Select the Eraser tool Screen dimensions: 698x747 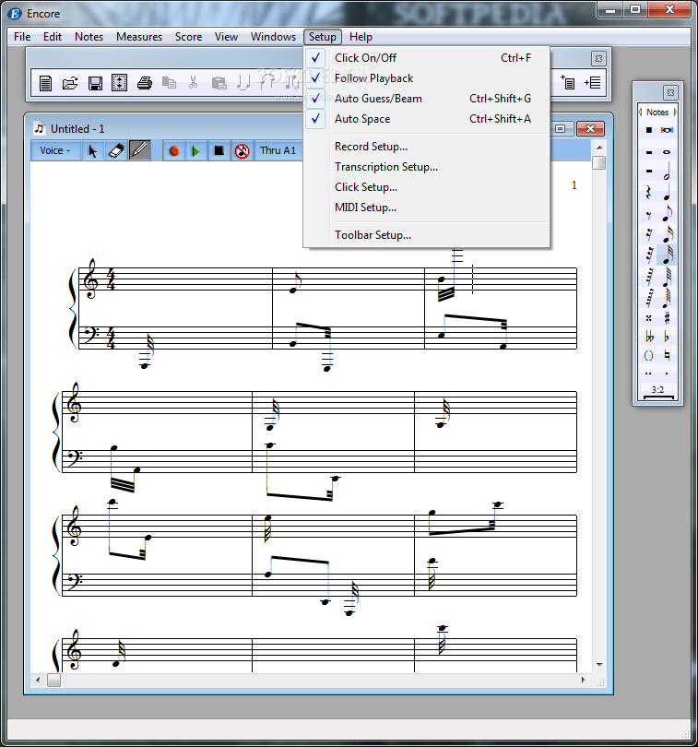click(x=116, y=150)
